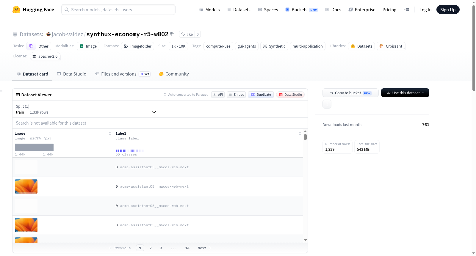The image size is (476, 256).
Task: Click the Previous page link
Action: click(120, 248)
